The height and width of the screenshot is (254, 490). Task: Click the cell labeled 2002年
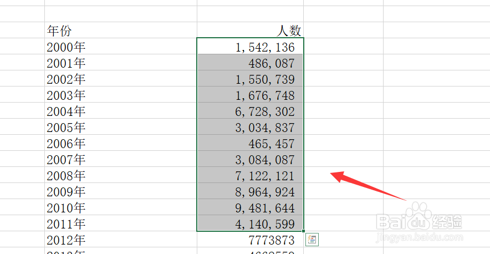[121, 79]
